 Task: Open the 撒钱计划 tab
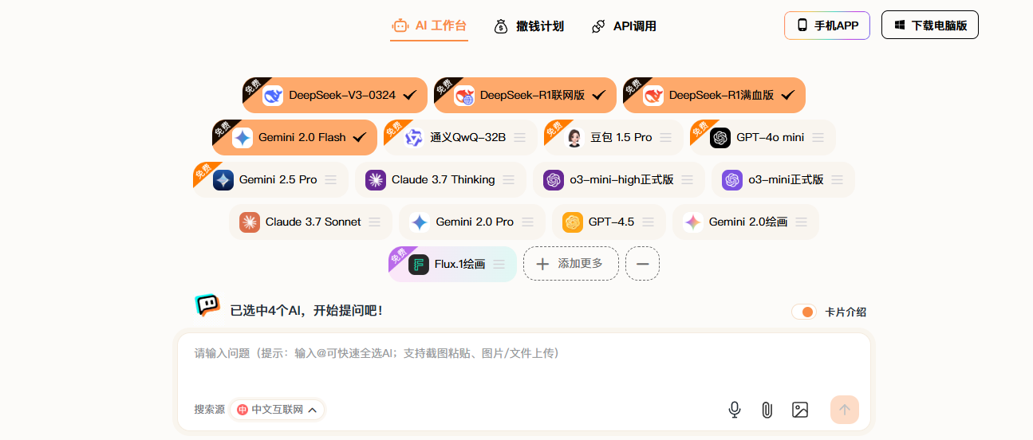click(x=528, y=26)
